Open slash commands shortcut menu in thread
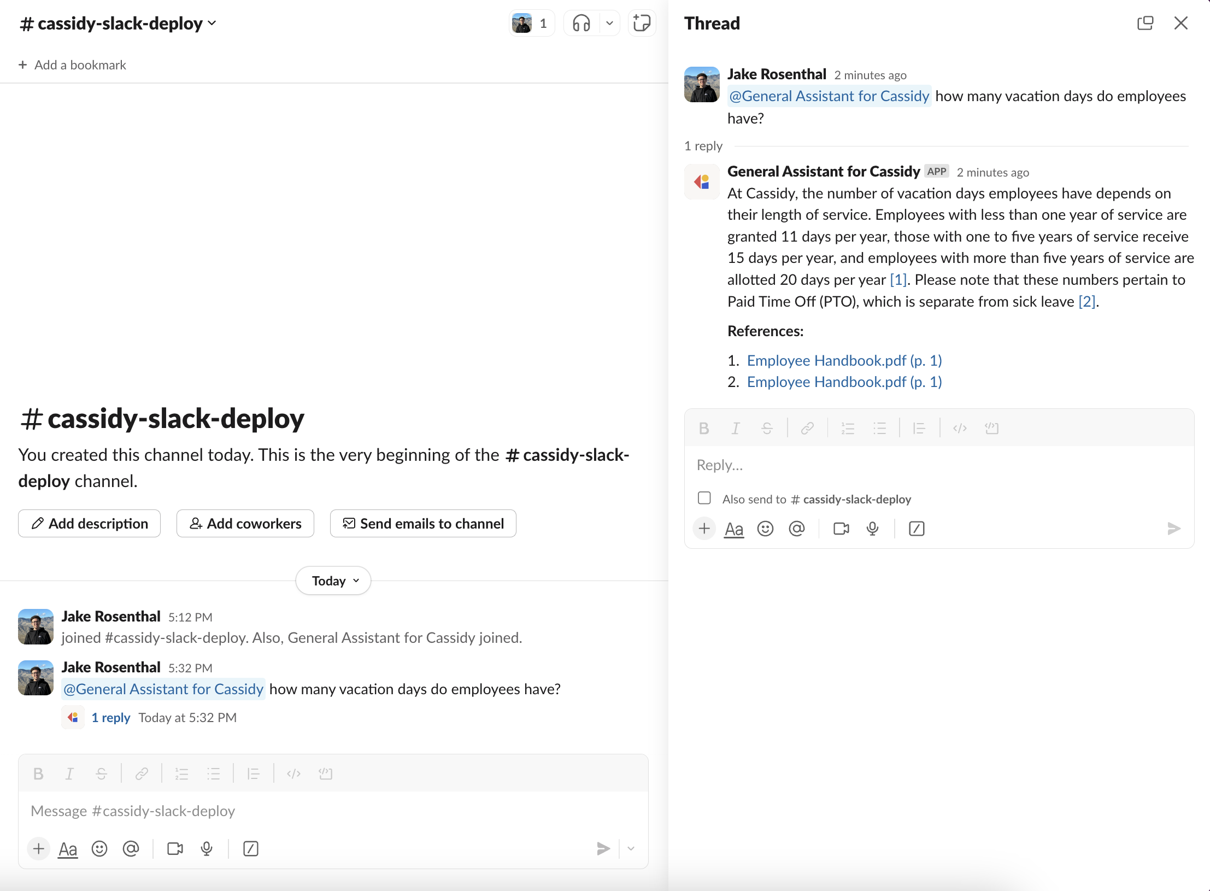 [917, 528]
